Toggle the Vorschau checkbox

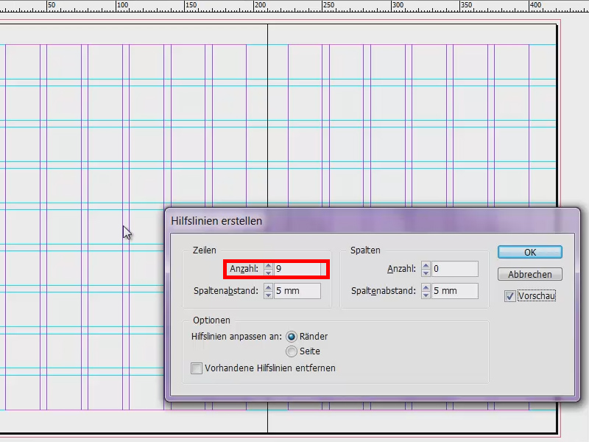coord(510,296)
